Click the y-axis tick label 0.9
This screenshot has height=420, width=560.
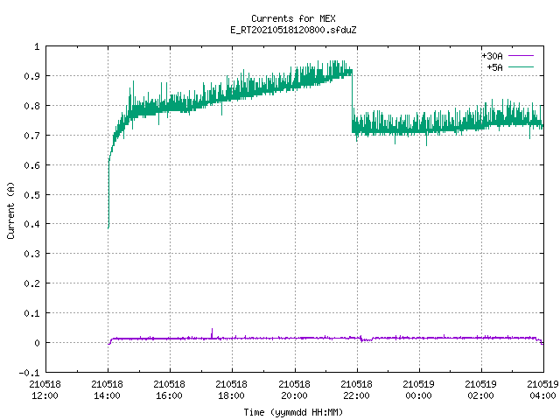tap(32, 76)
